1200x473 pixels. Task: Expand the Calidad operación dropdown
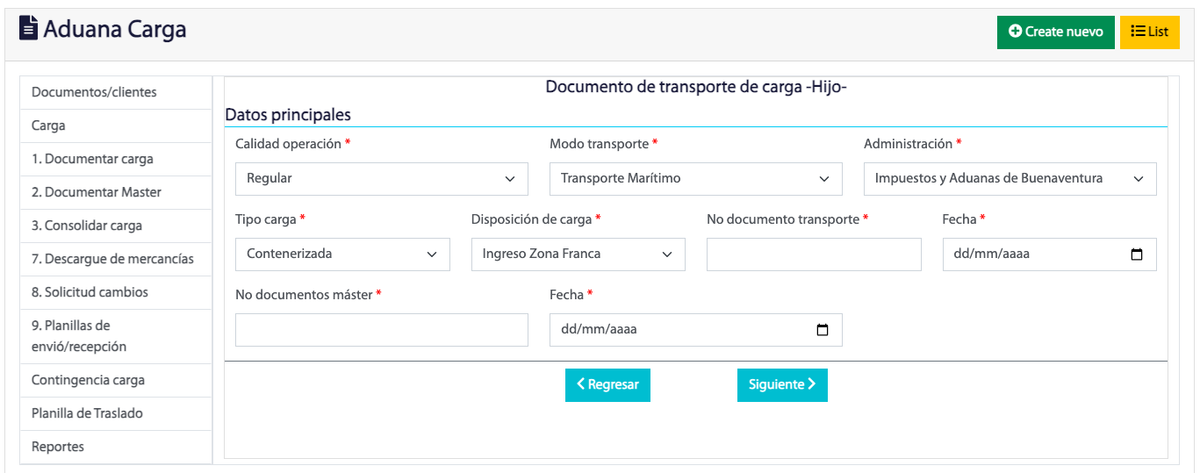(x=382, y=179)
